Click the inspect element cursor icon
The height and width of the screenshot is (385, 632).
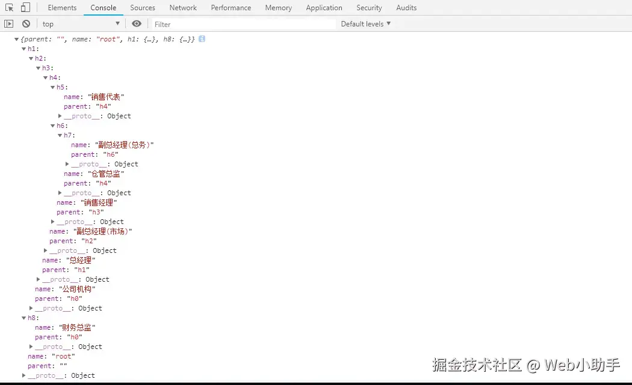click(9, 7)
